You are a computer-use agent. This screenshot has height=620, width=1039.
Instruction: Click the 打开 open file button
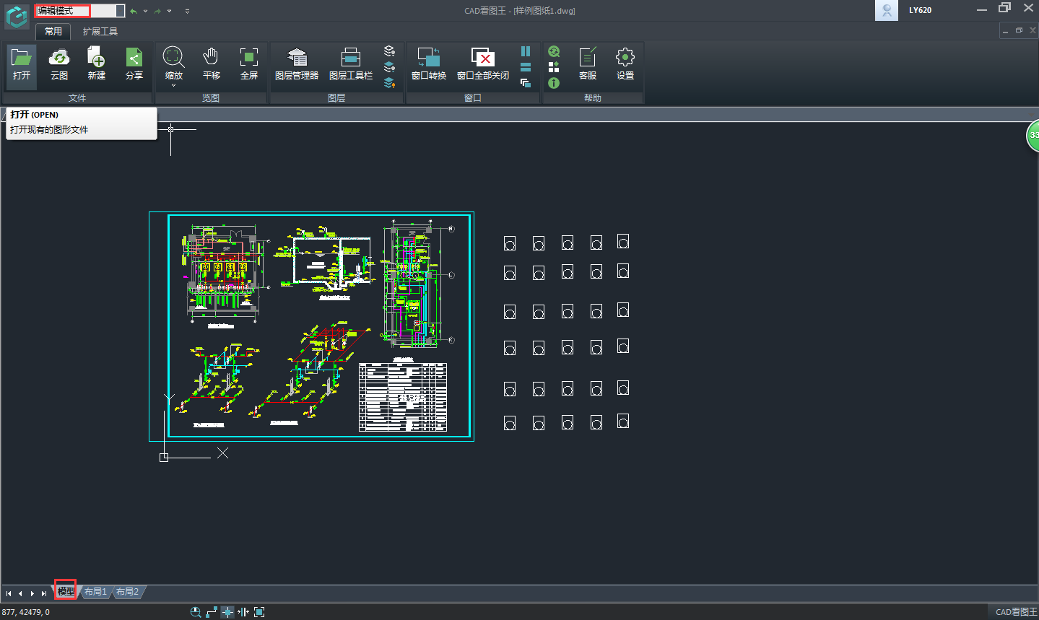(22, 64)
